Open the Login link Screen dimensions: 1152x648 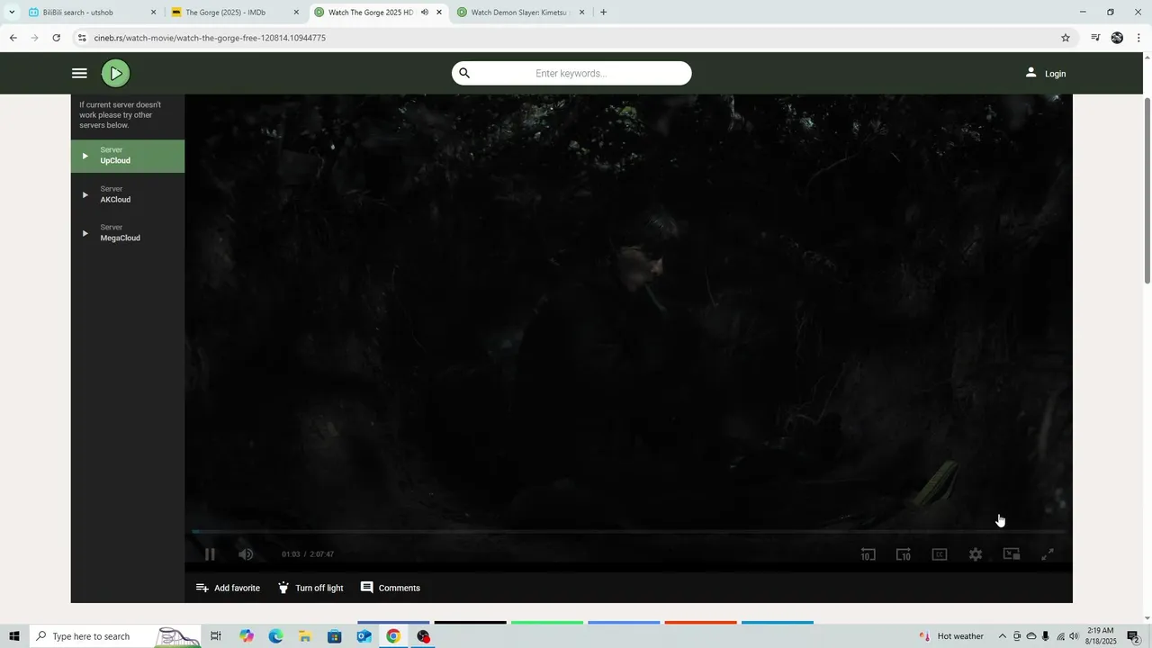pyautogui.click(x=1046, y=73)
